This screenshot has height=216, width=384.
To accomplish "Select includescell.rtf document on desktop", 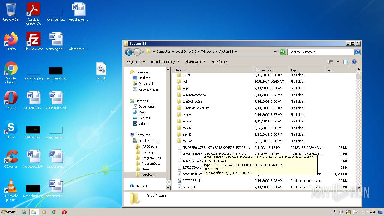I will coord(33,159).
